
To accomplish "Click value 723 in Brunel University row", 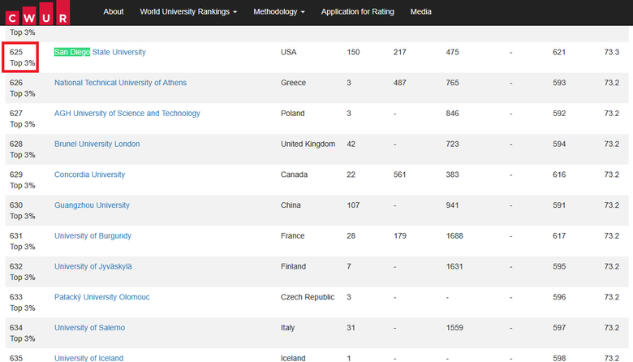I will click(x=453, y=144).
